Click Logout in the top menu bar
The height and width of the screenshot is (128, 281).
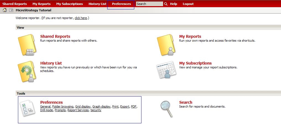(188, 4)
